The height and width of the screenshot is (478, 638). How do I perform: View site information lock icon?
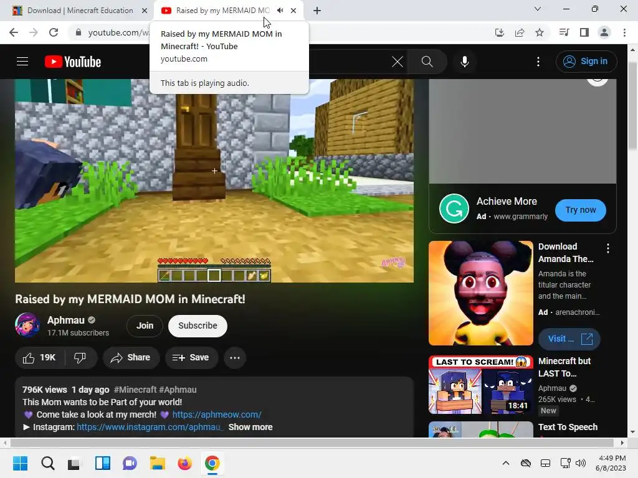point(78,32)
